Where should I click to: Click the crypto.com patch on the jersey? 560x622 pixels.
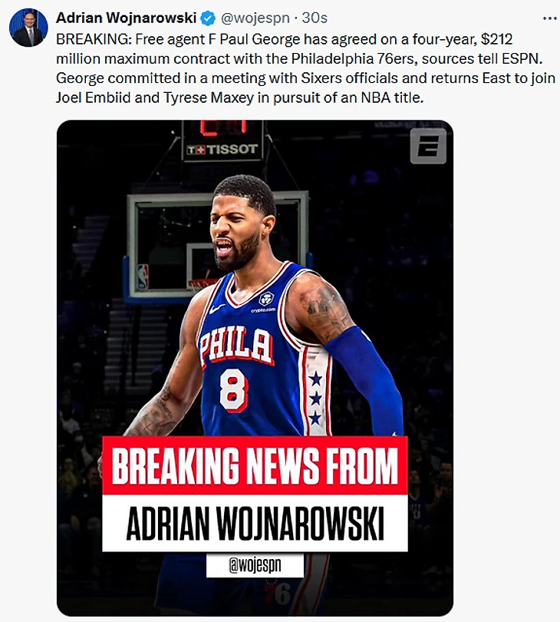[x=265, y=302]
